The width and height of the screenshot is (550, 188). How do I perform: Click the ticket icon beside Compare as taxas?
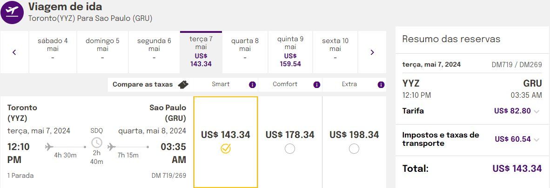183,85
